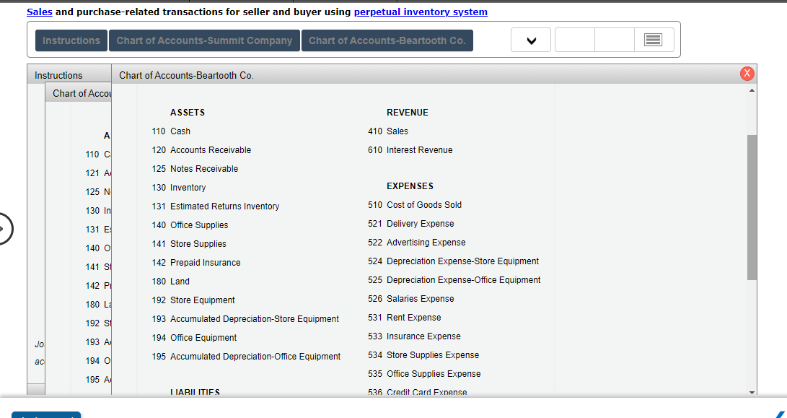Select 140 Office Supplies
Image resolution: width=787 pixels, height=418 pixels.
pyautogui.click(x=190, y=225)
